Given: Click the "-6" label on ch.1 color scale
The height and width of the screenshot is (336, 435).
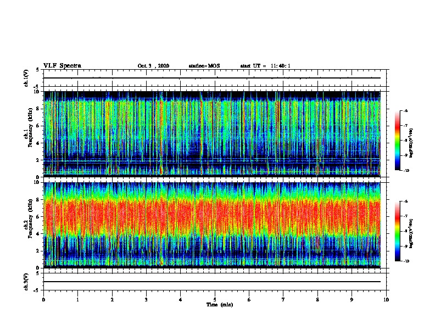Looking at the screenshot, I should click(x=405, y=111).
